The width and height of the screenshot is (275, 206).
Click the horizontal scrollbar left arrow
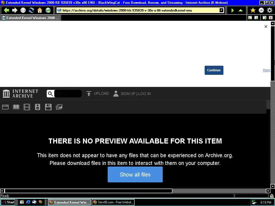tap(2, 191)
